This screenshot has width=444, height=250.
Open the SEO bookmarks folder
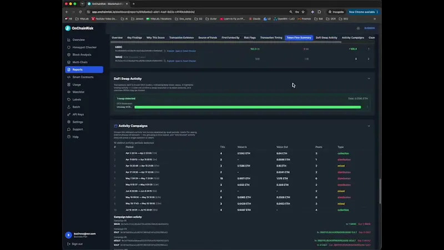(x=344, y=19)
